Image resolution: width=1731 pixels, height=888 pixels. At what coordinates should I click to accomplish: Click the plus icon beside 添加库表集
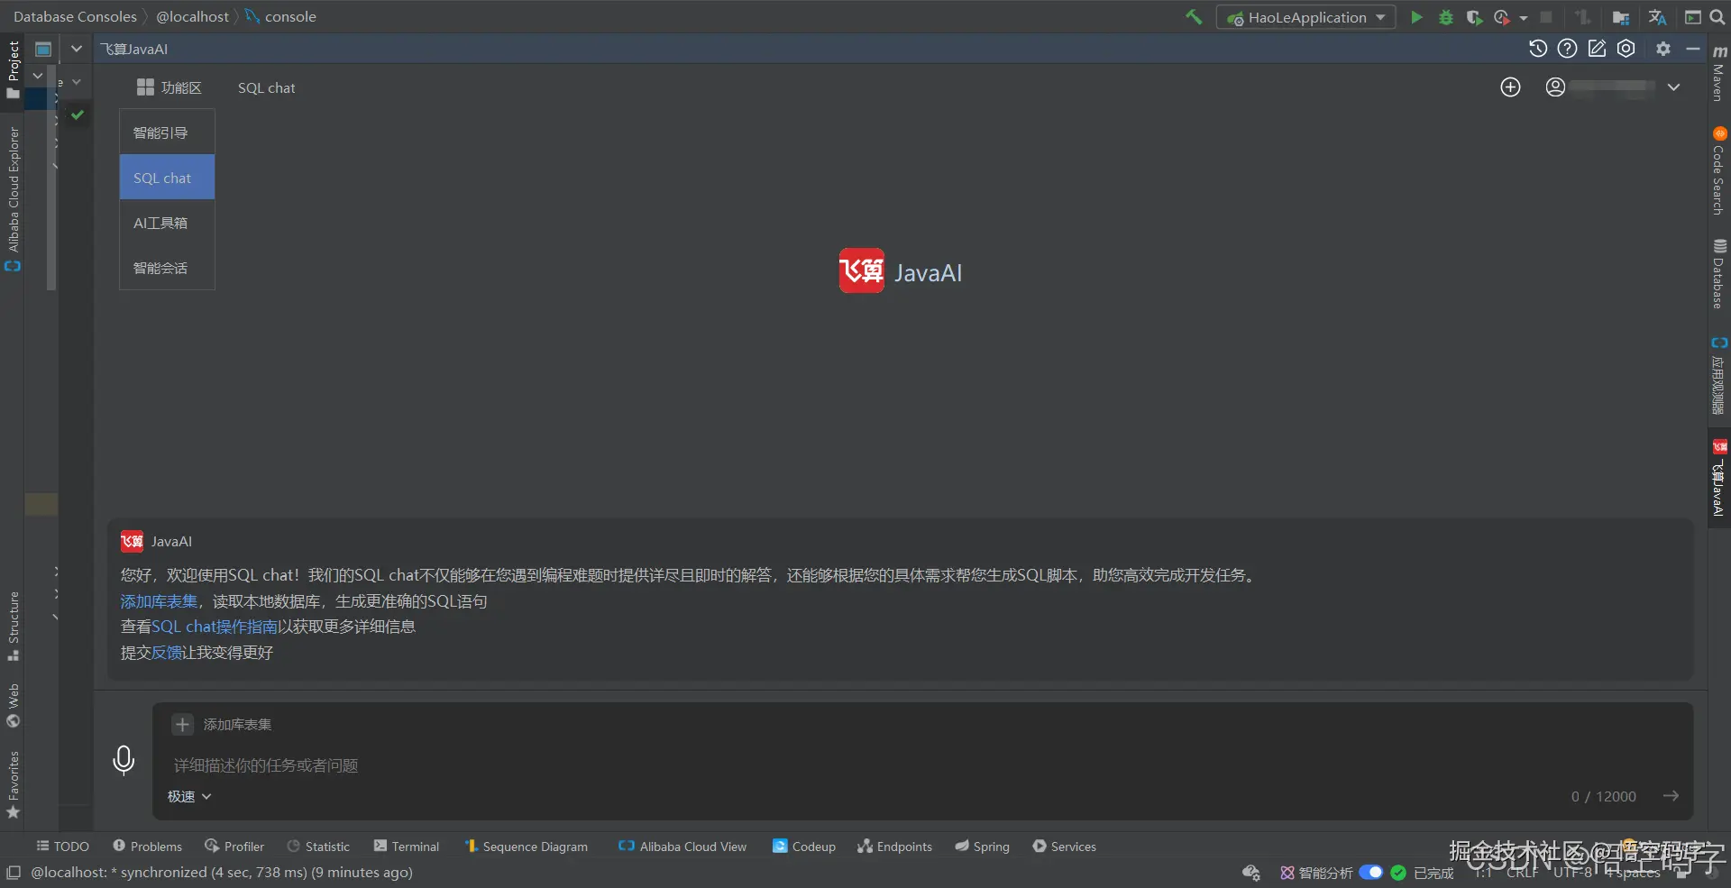[x=182, y=724]
